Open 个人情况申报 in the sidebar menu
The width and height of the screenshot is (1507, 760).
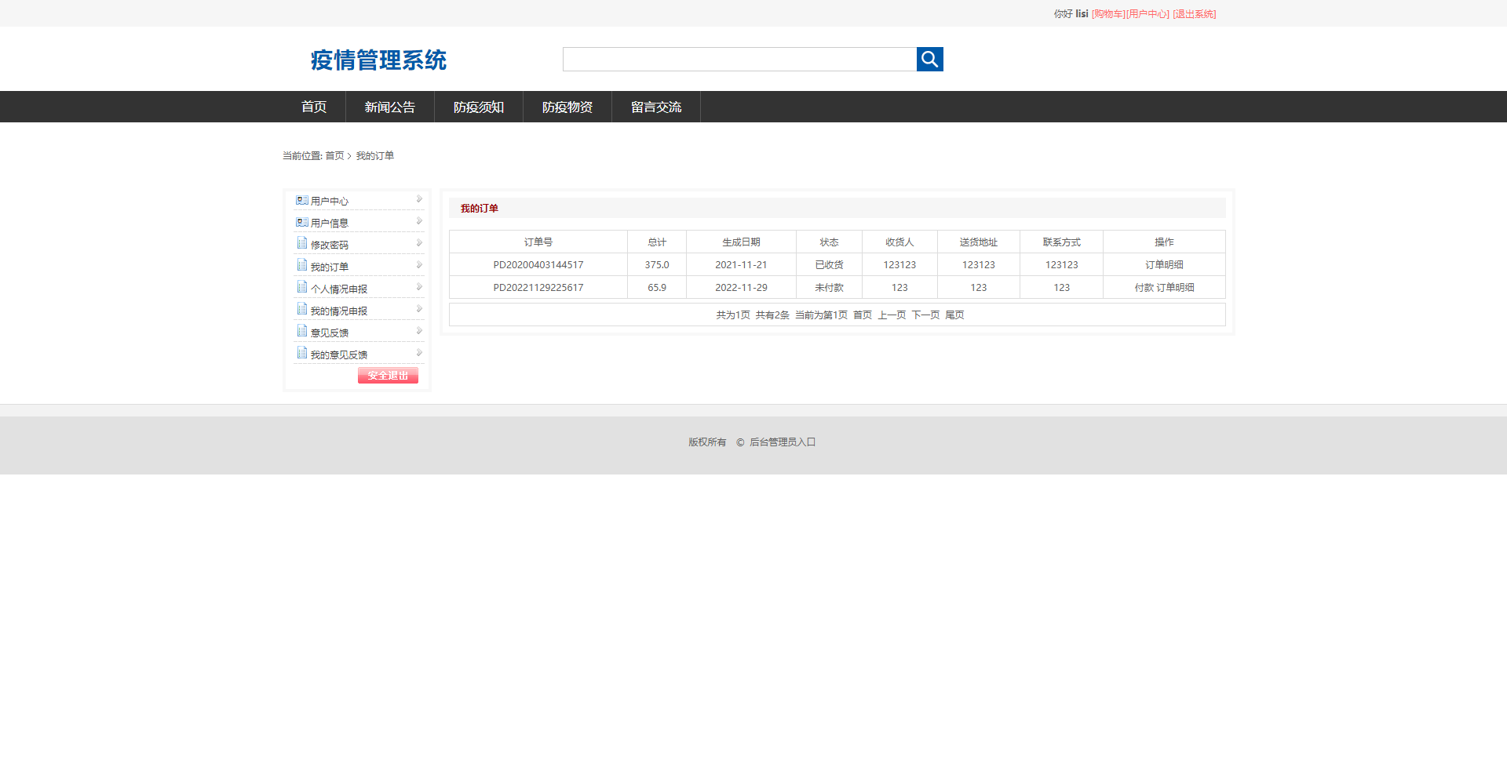(339, 289)
